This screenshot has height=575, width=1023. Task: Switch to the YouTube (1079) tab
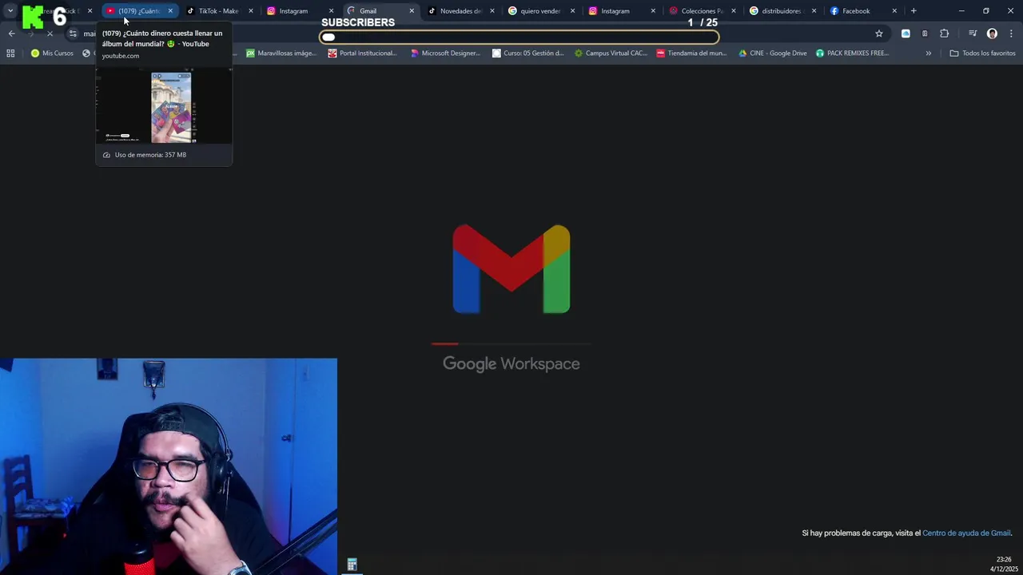[139, 11]
